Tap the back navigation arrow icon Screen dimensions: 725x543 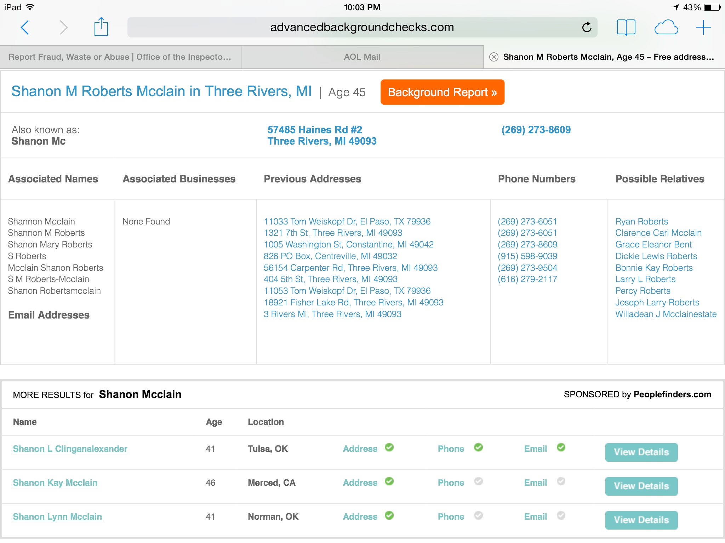pyautogui.click(x=26, y=27)
